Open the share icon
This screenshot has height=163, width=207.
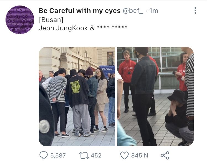click(165, 156)
